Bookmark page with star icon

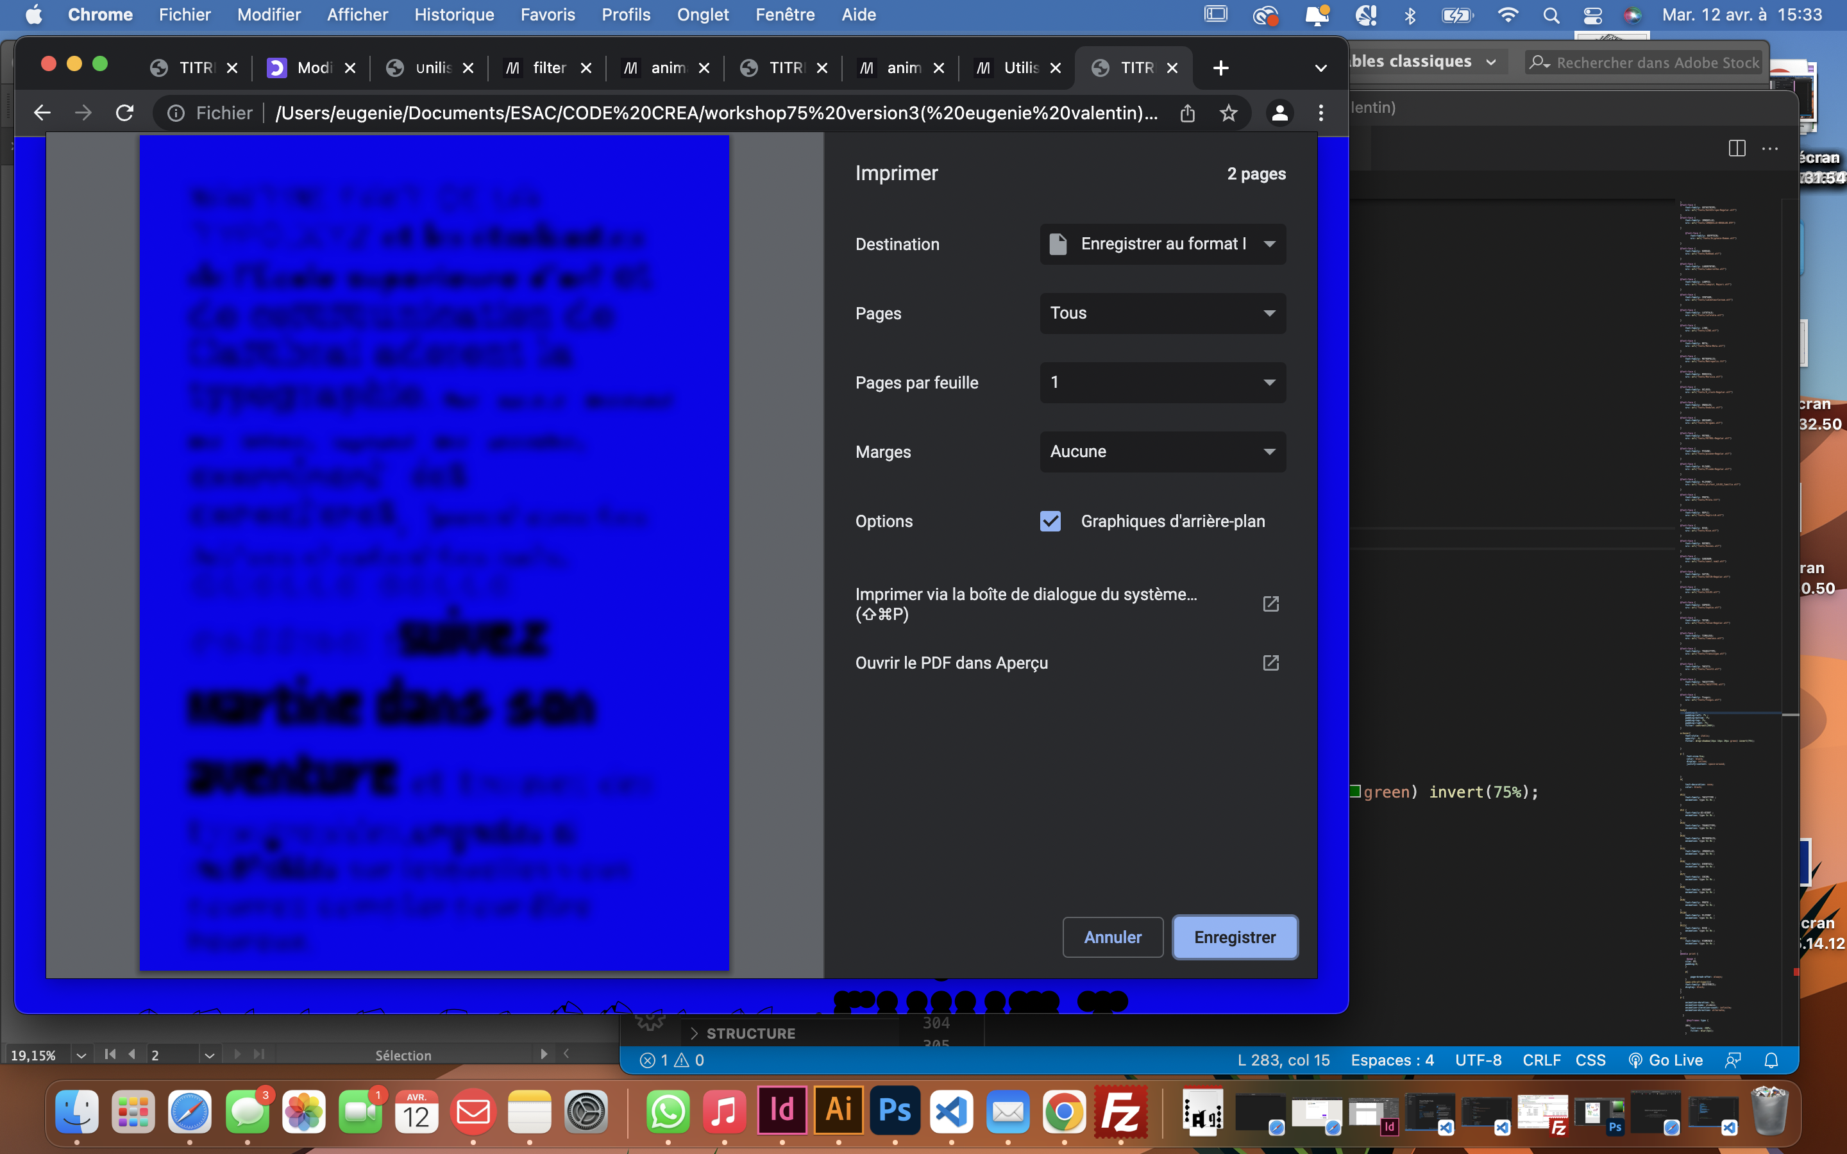coord(1228,113)
